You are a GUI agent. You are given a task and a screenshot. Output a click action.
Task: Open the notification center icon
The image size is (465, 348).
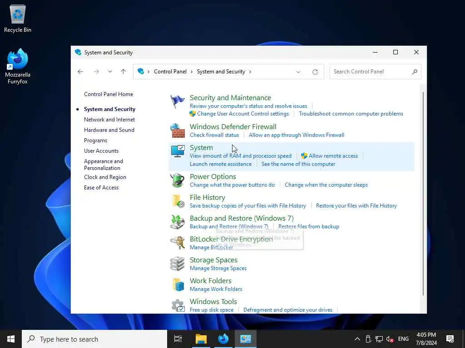tap(450, 339)
